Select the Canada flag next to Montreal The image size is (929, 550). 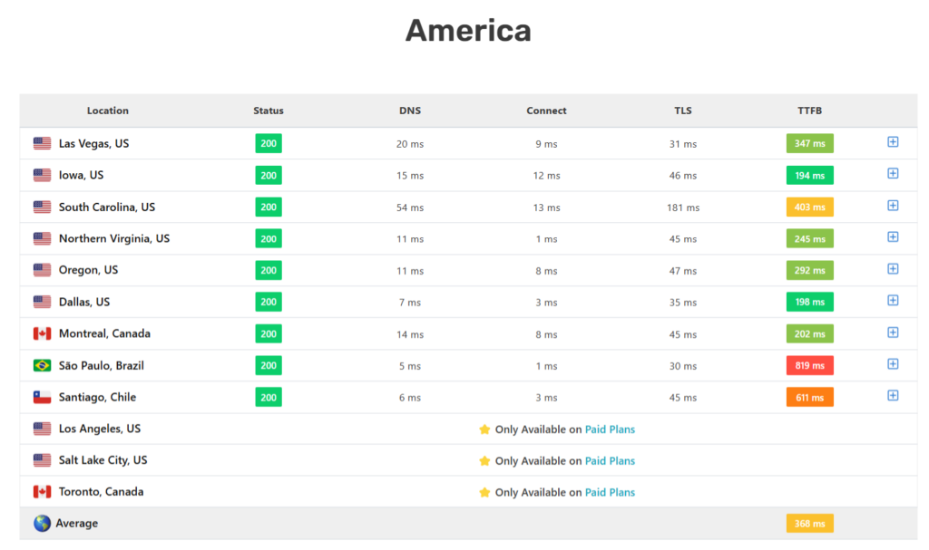tap(41, 333)
